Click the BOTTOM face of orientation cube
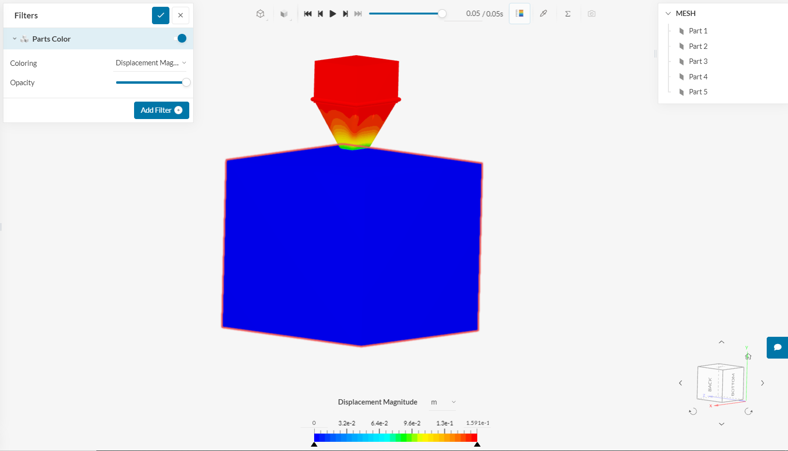 point(733,384)
